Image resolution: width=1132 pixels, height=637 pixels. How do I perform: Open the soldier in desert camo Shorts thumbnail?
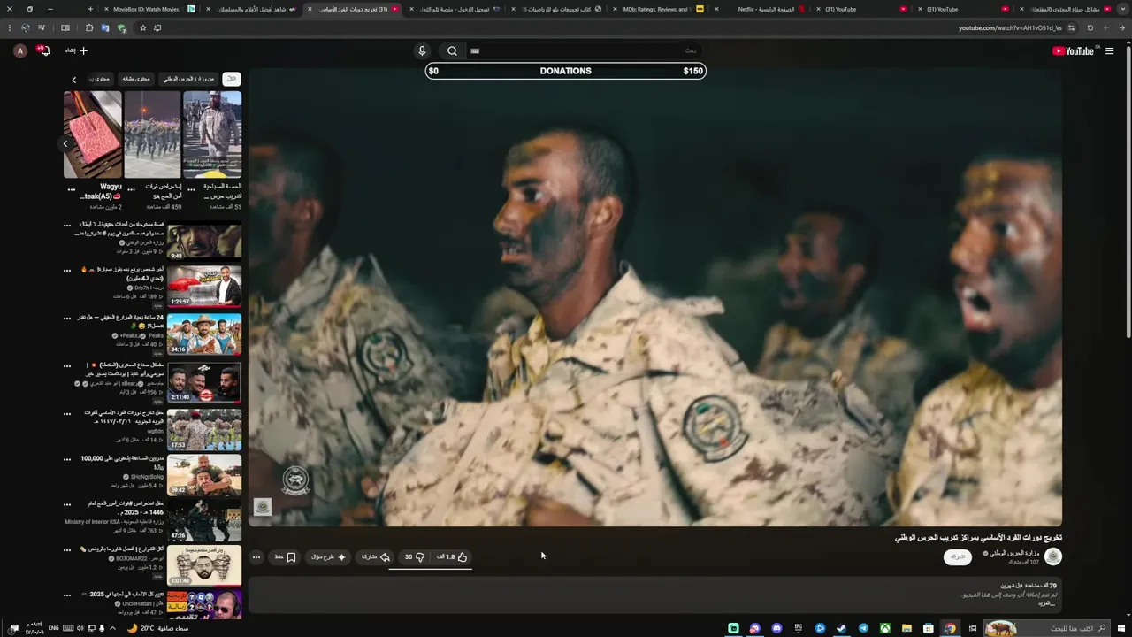pyautogui.click(x=212, y=134)
